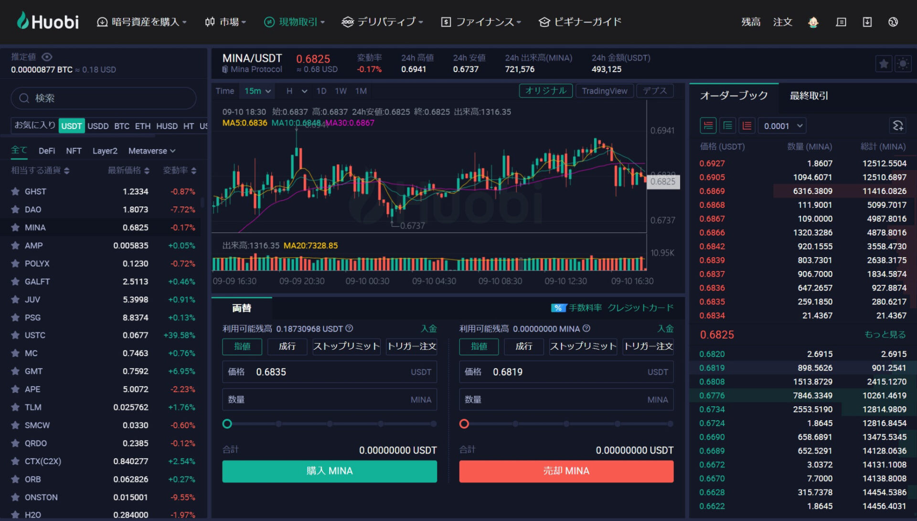Toggle favorite star for DAO
The width and height of the screenshot is (917, 521).
tap(15, 209)
